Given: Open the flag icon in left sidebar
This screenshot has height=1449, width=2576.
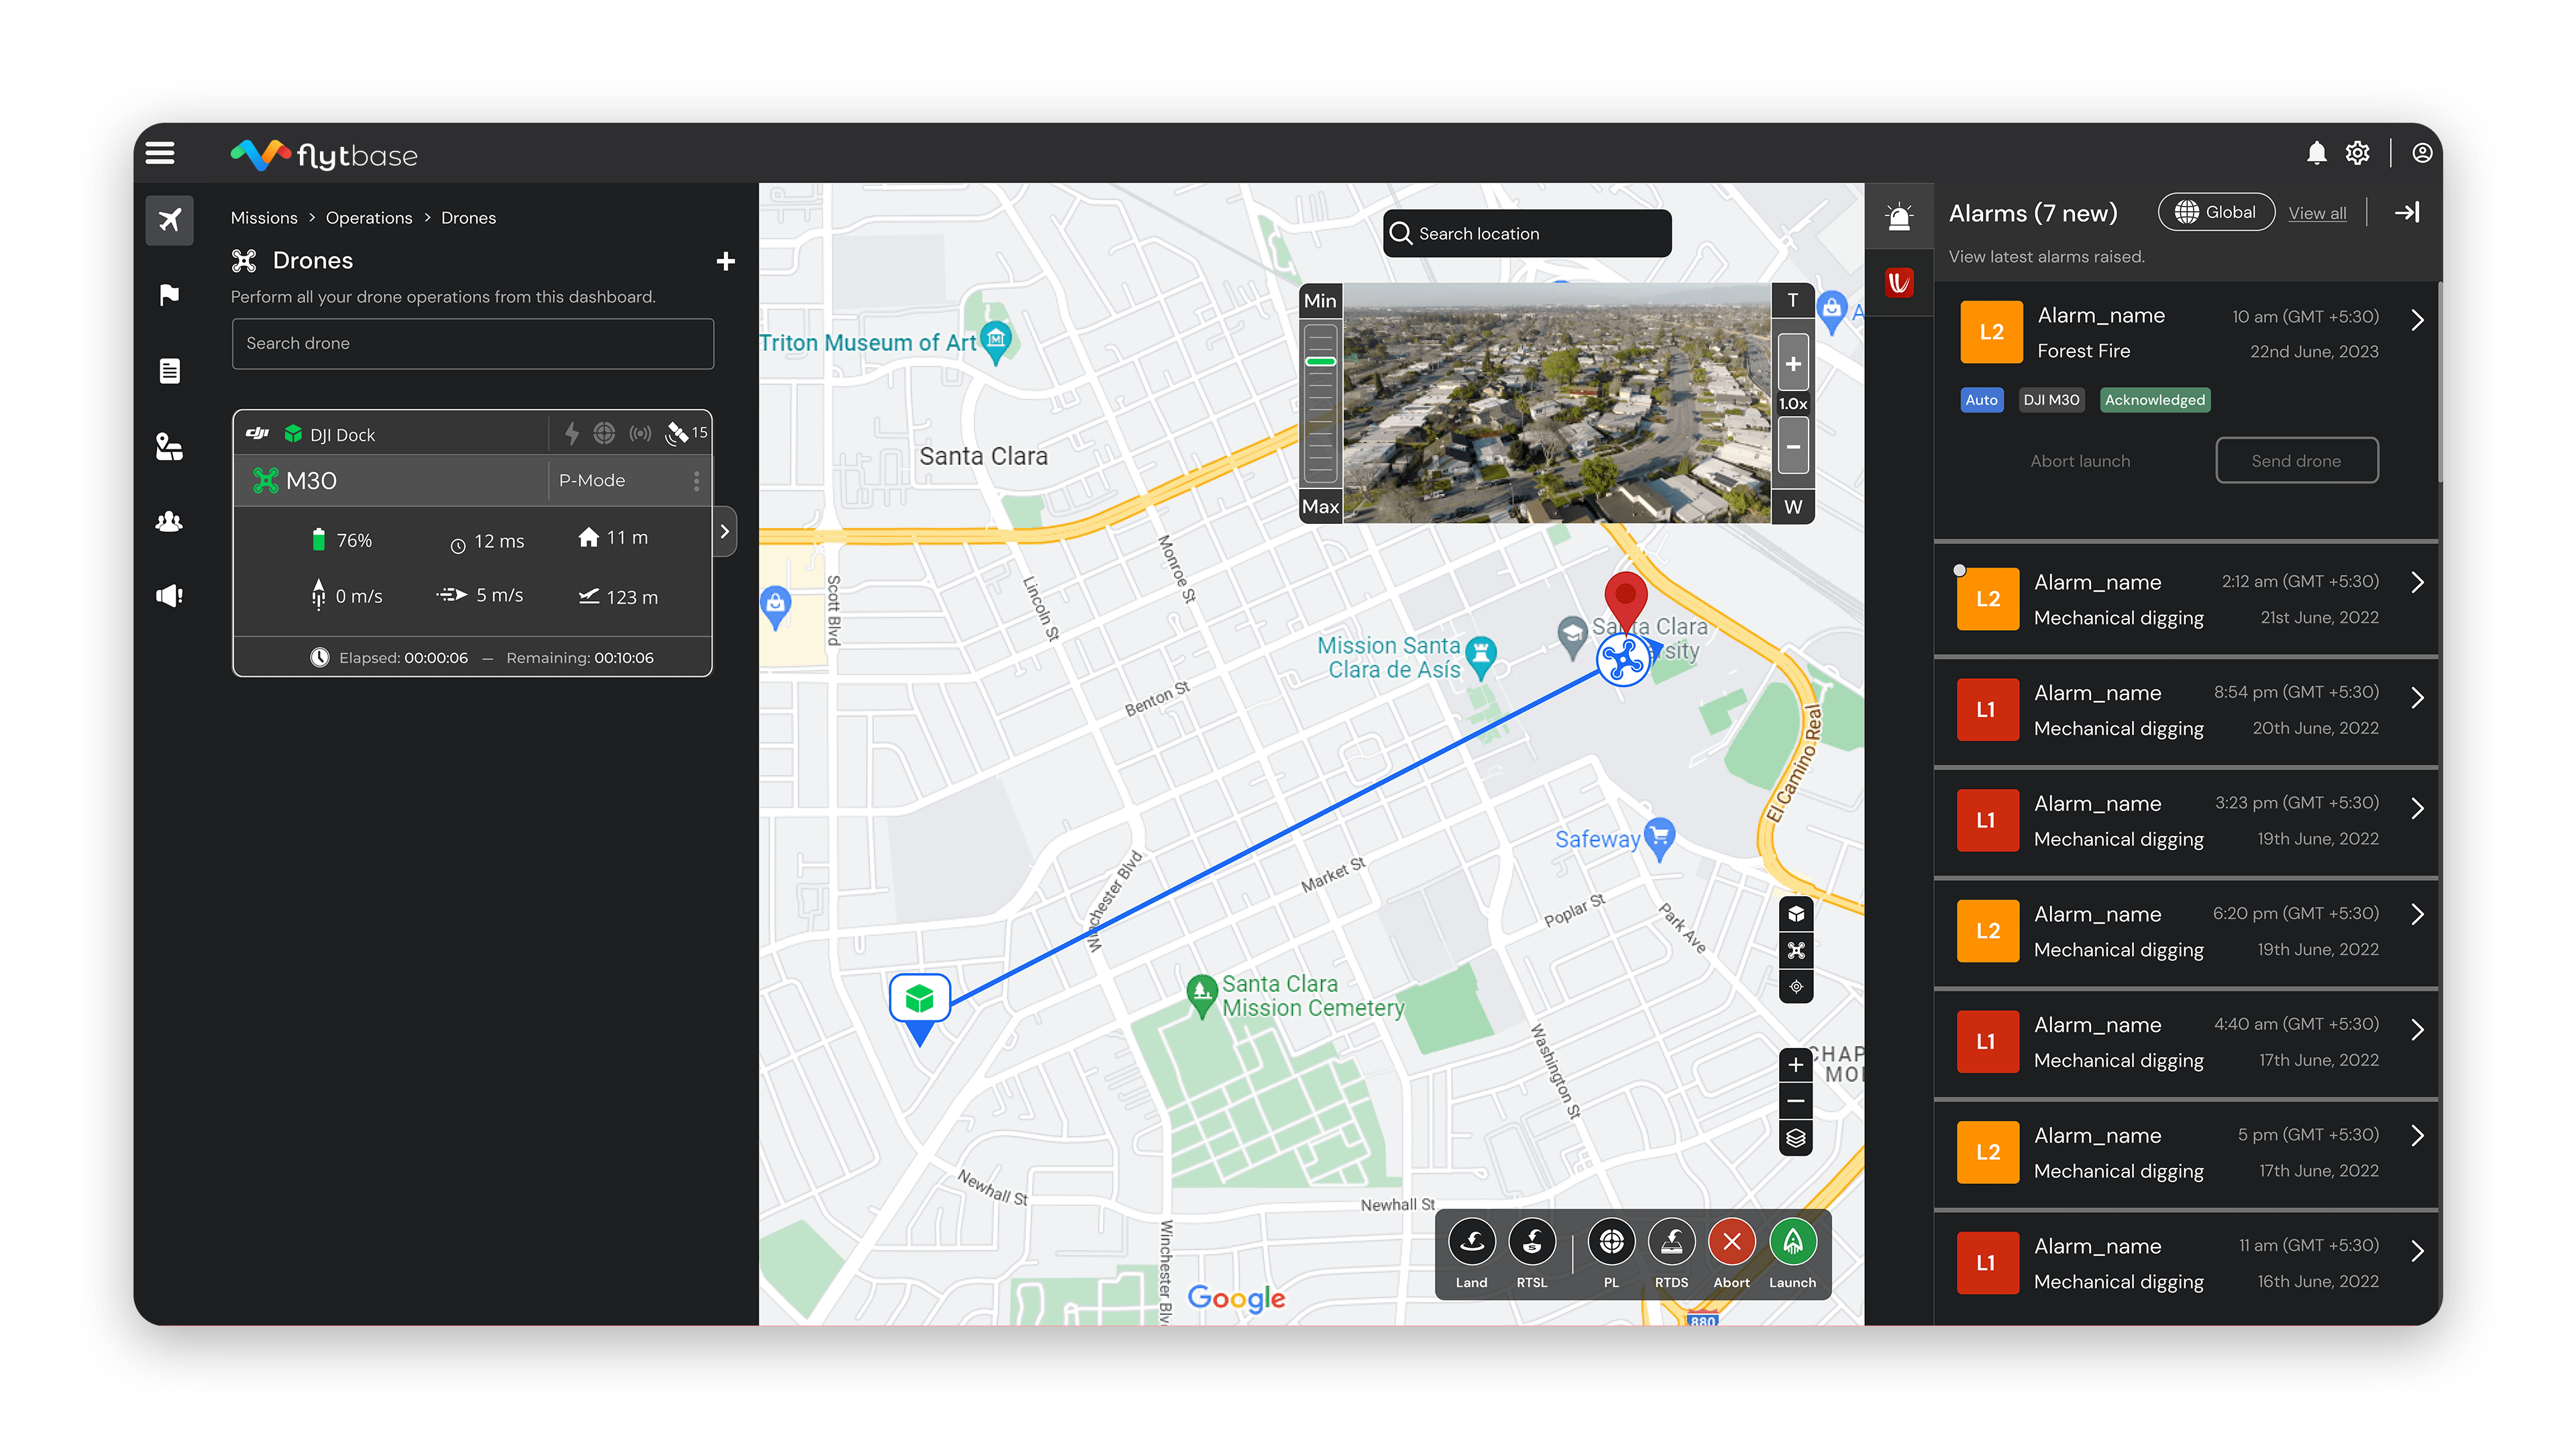Looking at the screenshot, I should pos(169,295).
